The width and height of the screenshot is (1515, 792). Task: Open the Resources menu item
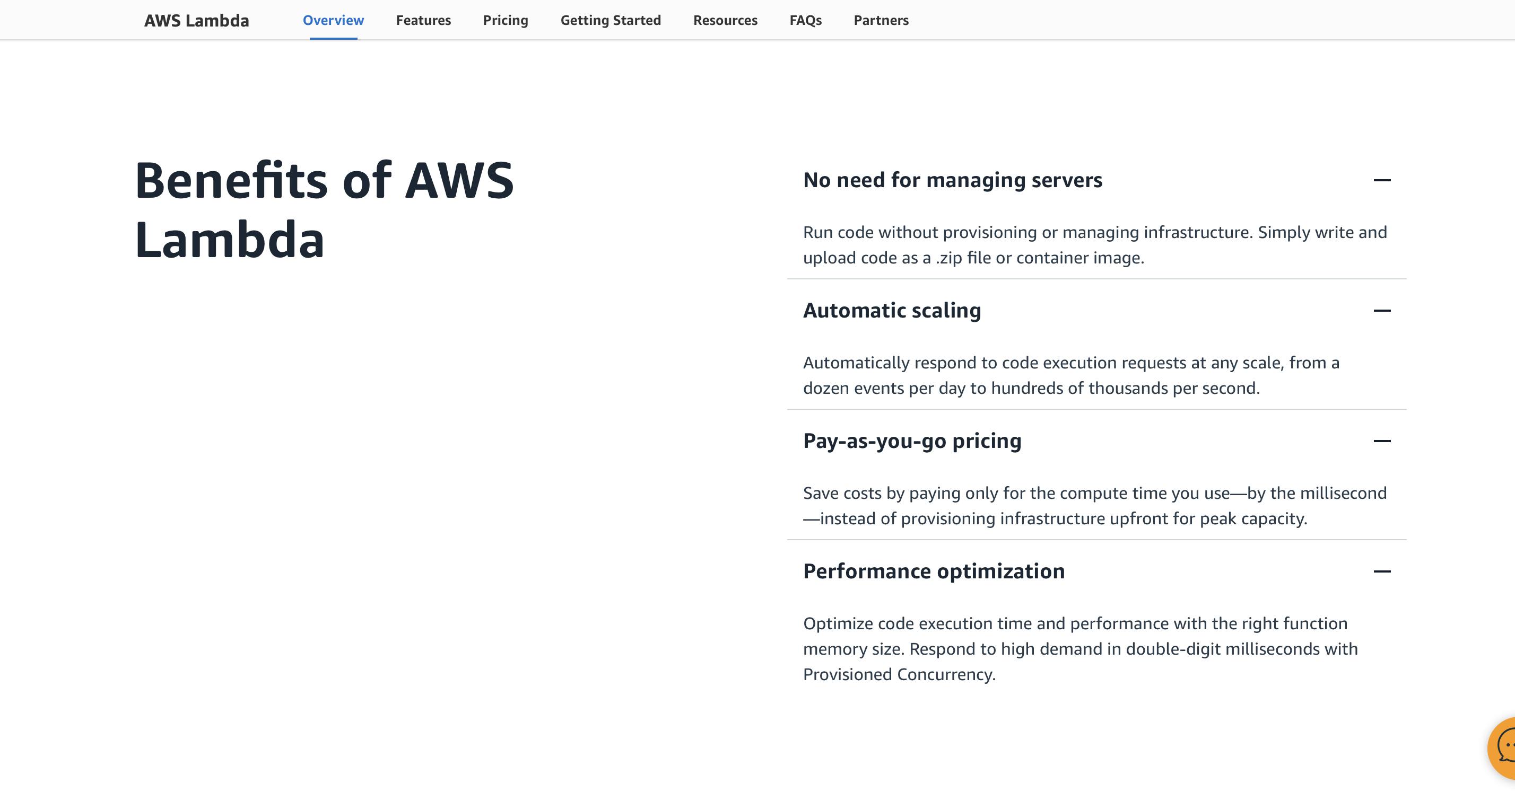[725, 20]
